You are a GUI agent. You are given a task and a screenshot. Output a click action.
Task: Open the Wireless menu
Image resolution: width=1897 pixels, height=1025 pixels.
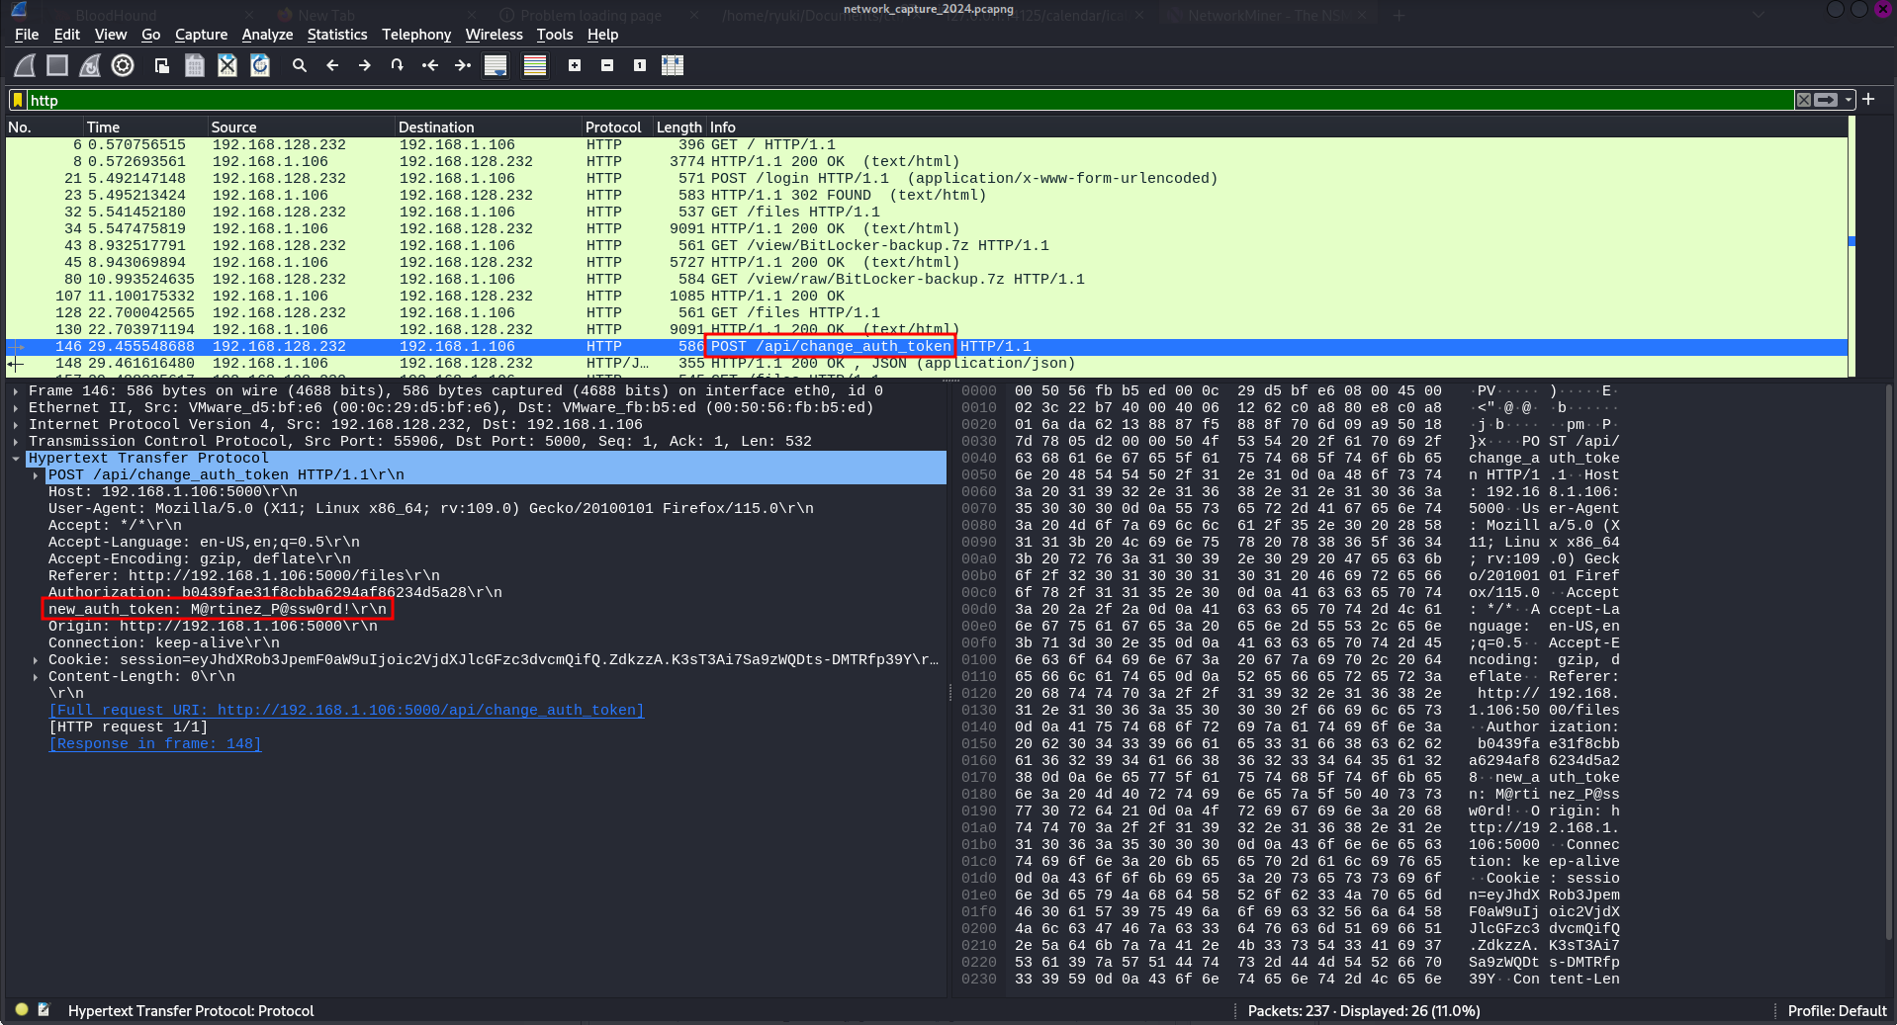click(494, 35)
